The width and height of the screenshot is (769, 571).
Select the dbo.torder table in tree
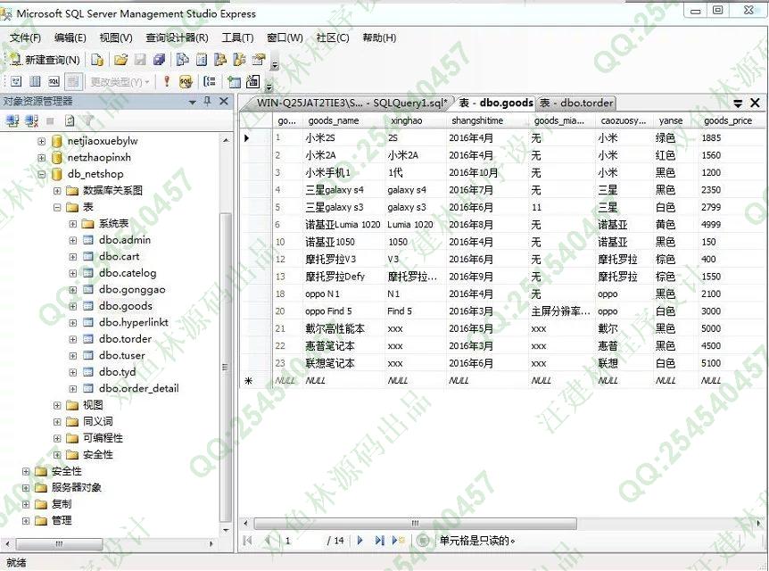point(125,339)
